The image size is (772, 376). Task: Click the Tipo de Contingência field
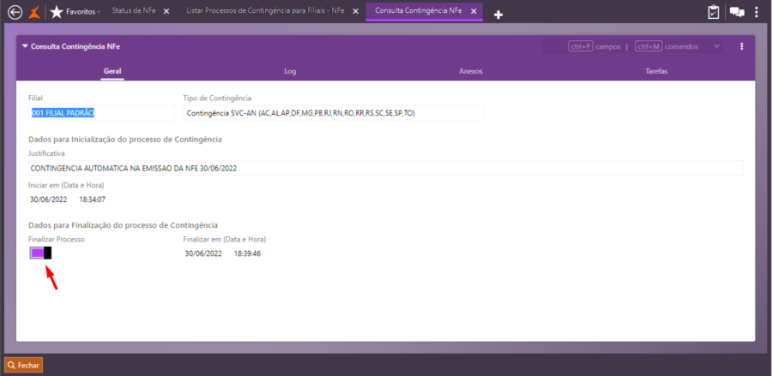pos(334,112)
